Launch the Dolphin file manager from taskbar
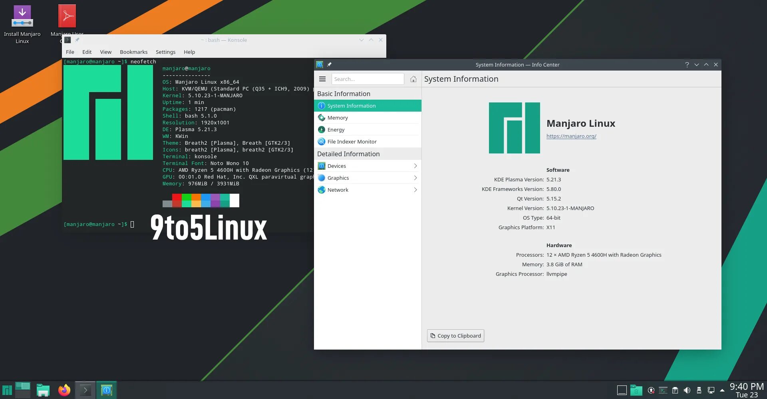The height and width of the screenshot is (399, 767). click(43, 390)
